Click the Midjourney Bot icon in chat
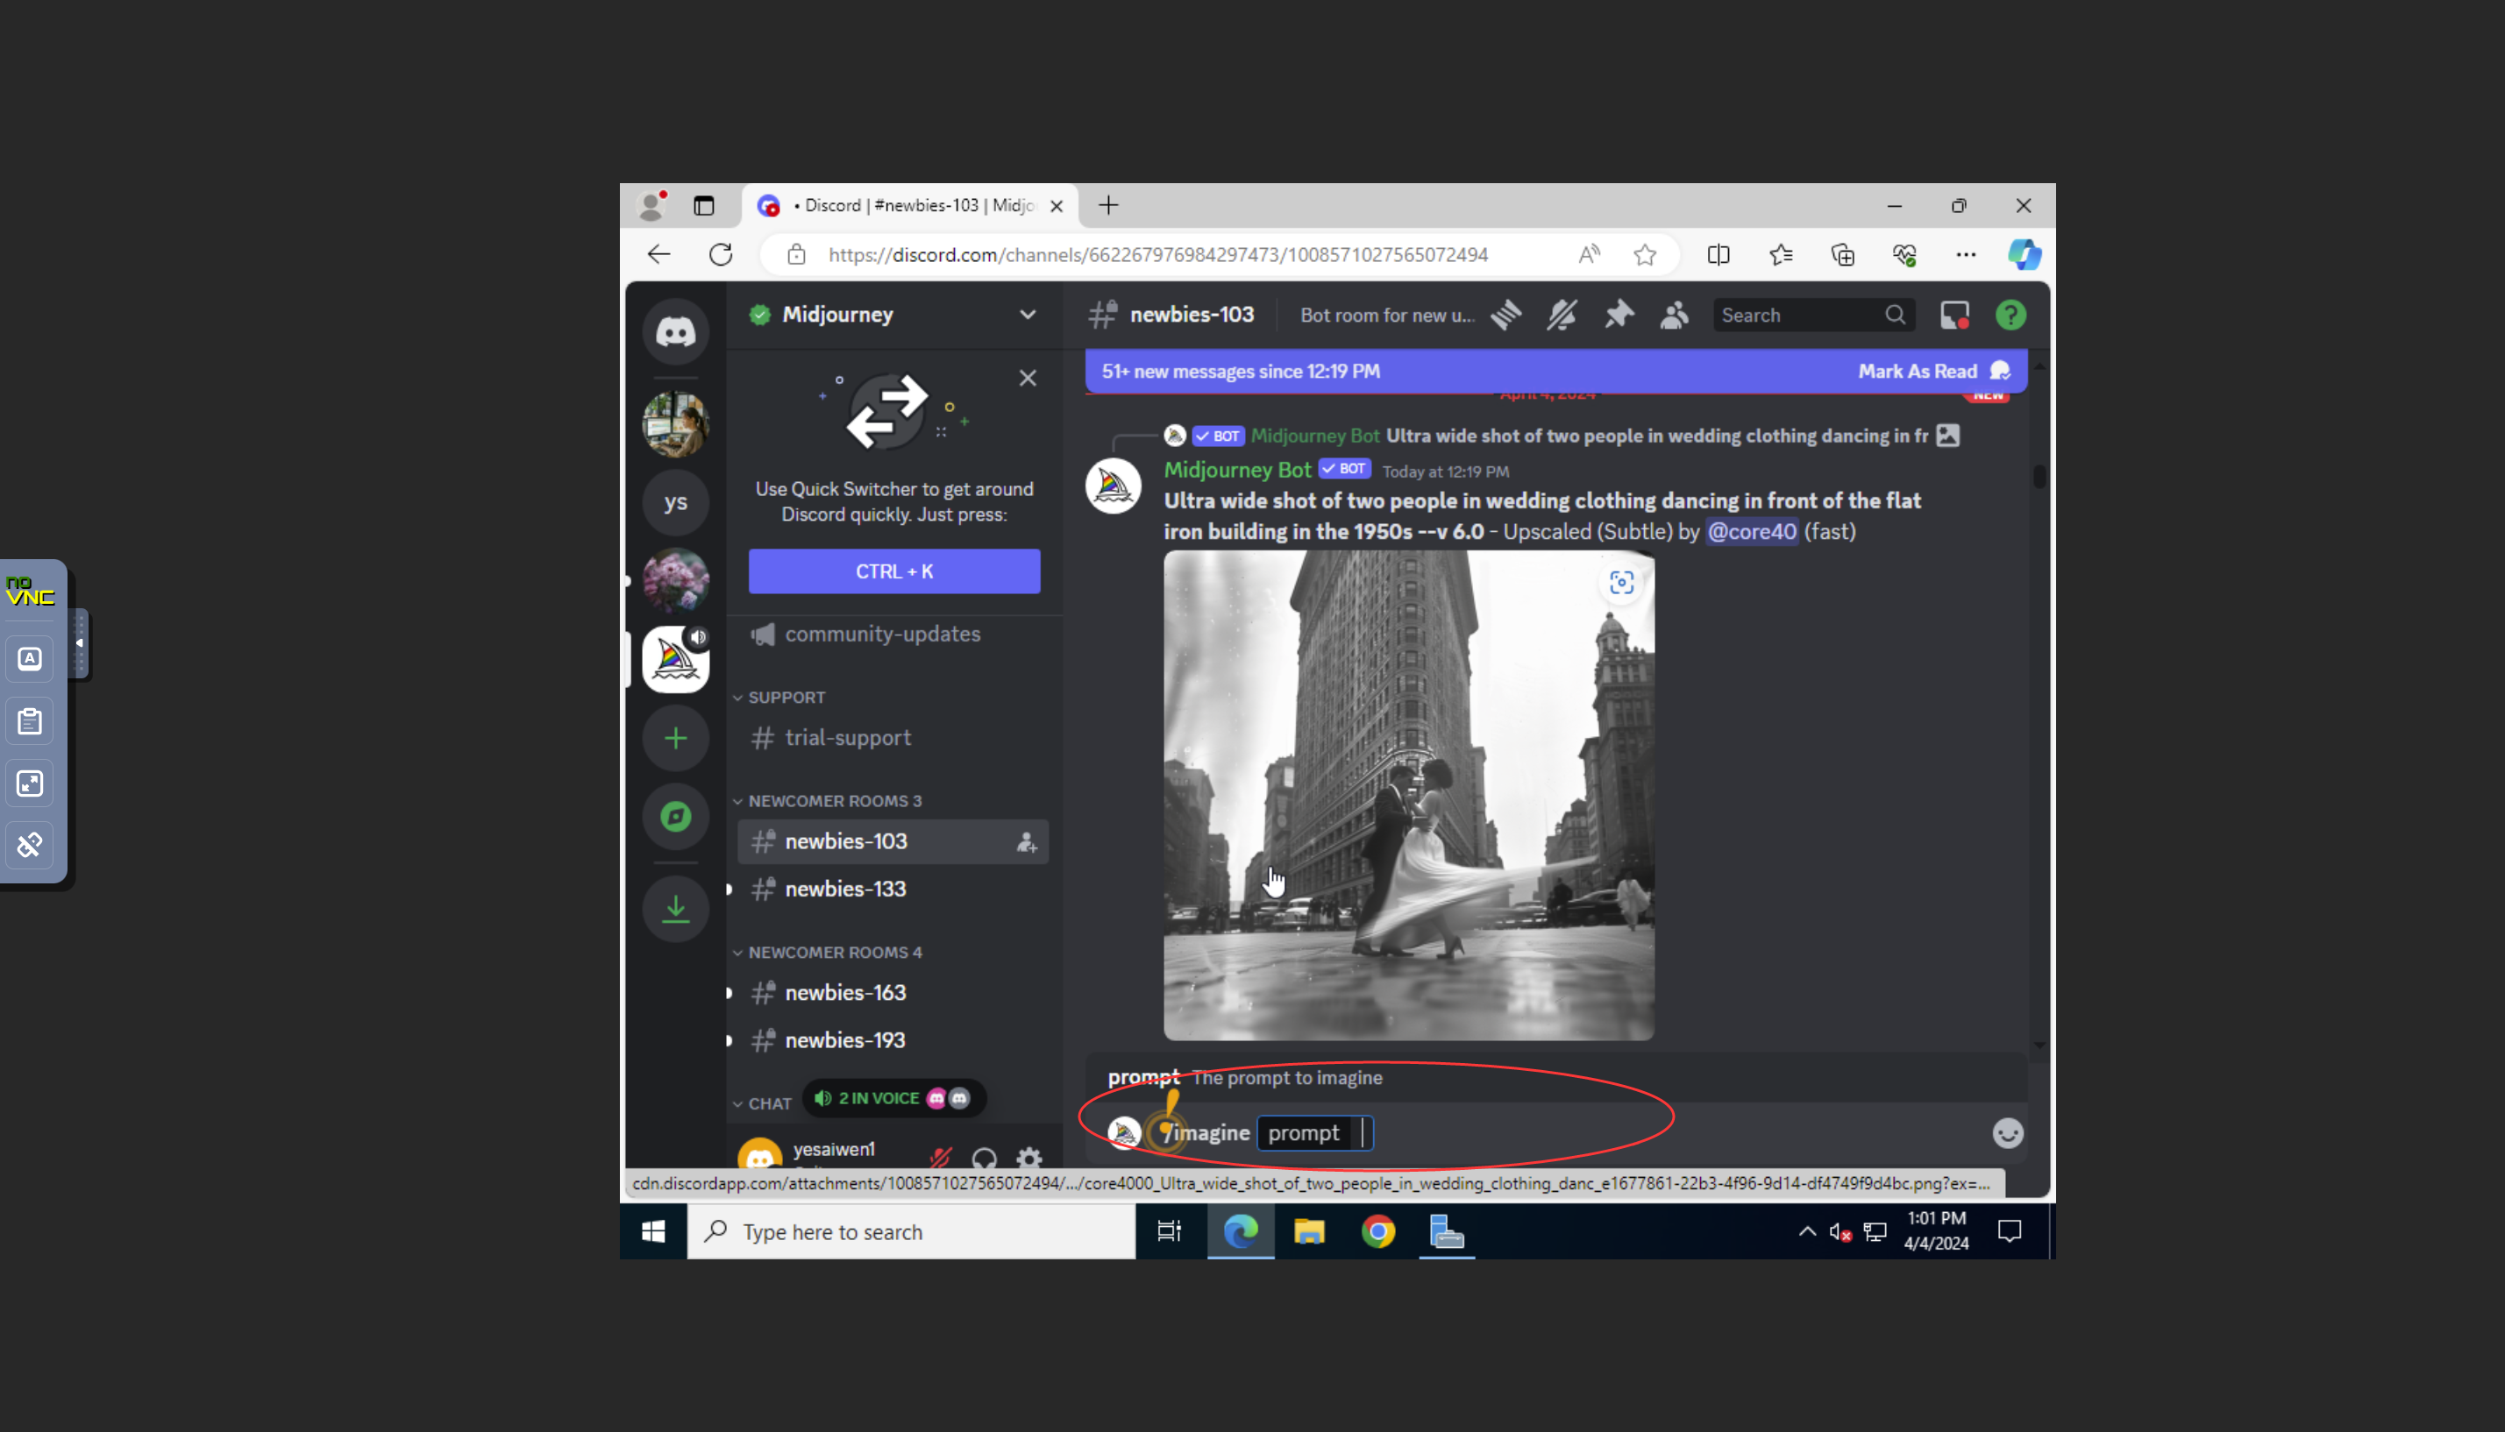 1115,488
